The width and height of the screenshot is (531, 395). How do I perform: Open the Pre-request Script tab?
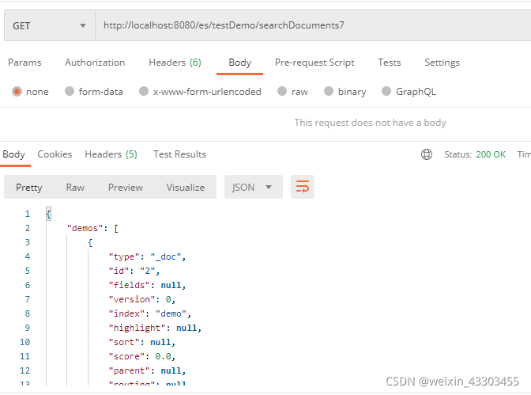coord(314,63)
